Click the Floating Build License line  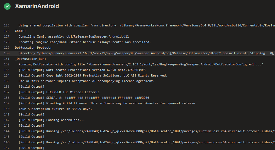(x=108, y=103)
